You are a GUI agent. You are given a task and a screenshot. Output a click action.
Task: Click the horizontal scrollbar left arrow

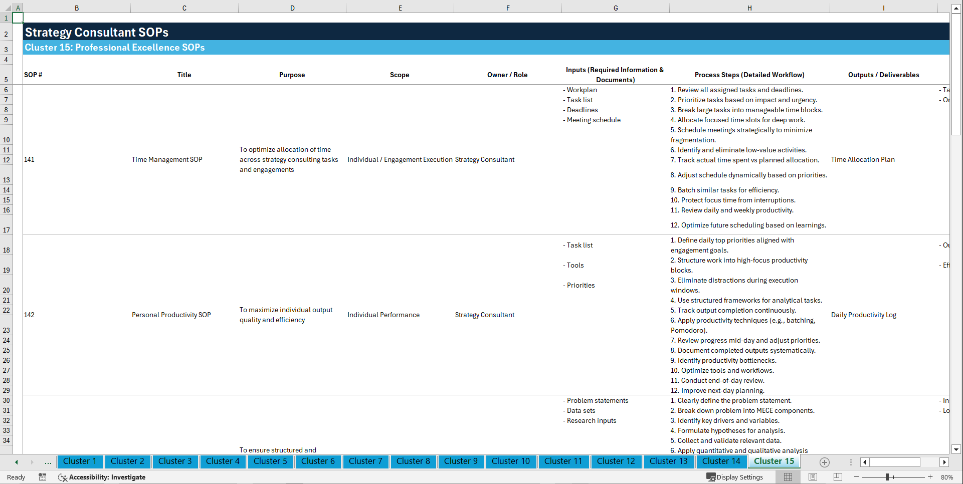click(864, 462)
